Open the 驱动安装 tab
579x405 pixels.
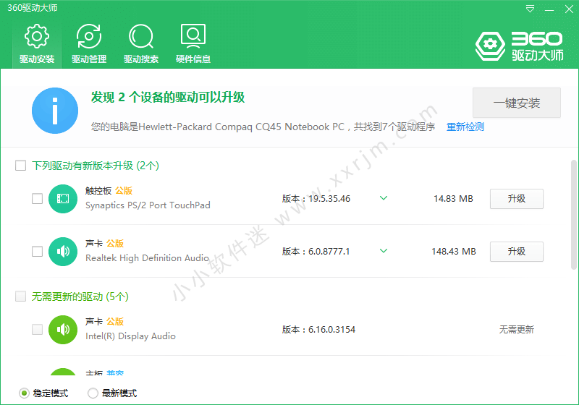click(x=37, y=44)
